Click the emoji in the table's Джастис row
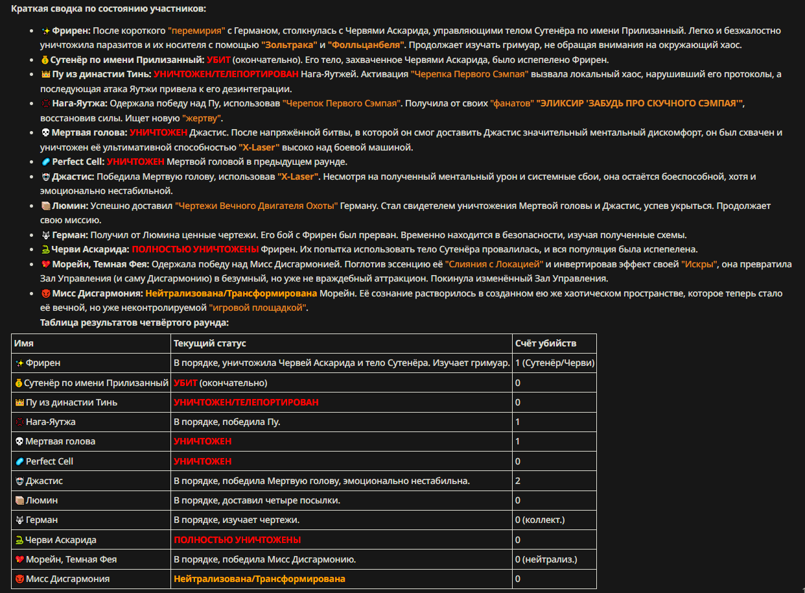The height and width of the screenshot is (593, 805). pos(19,481)
